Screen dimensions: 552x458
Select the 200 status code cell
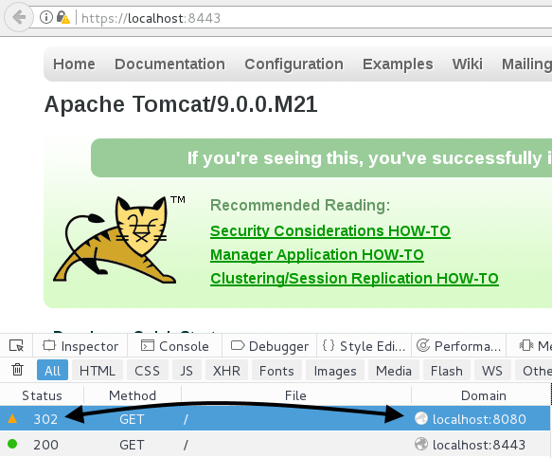pos(45,445)
